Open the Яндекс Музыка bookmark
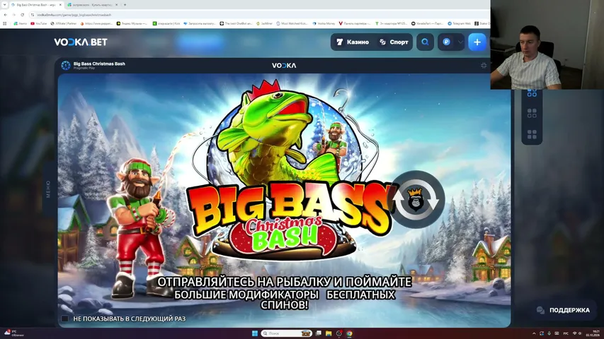 [132, 23]
